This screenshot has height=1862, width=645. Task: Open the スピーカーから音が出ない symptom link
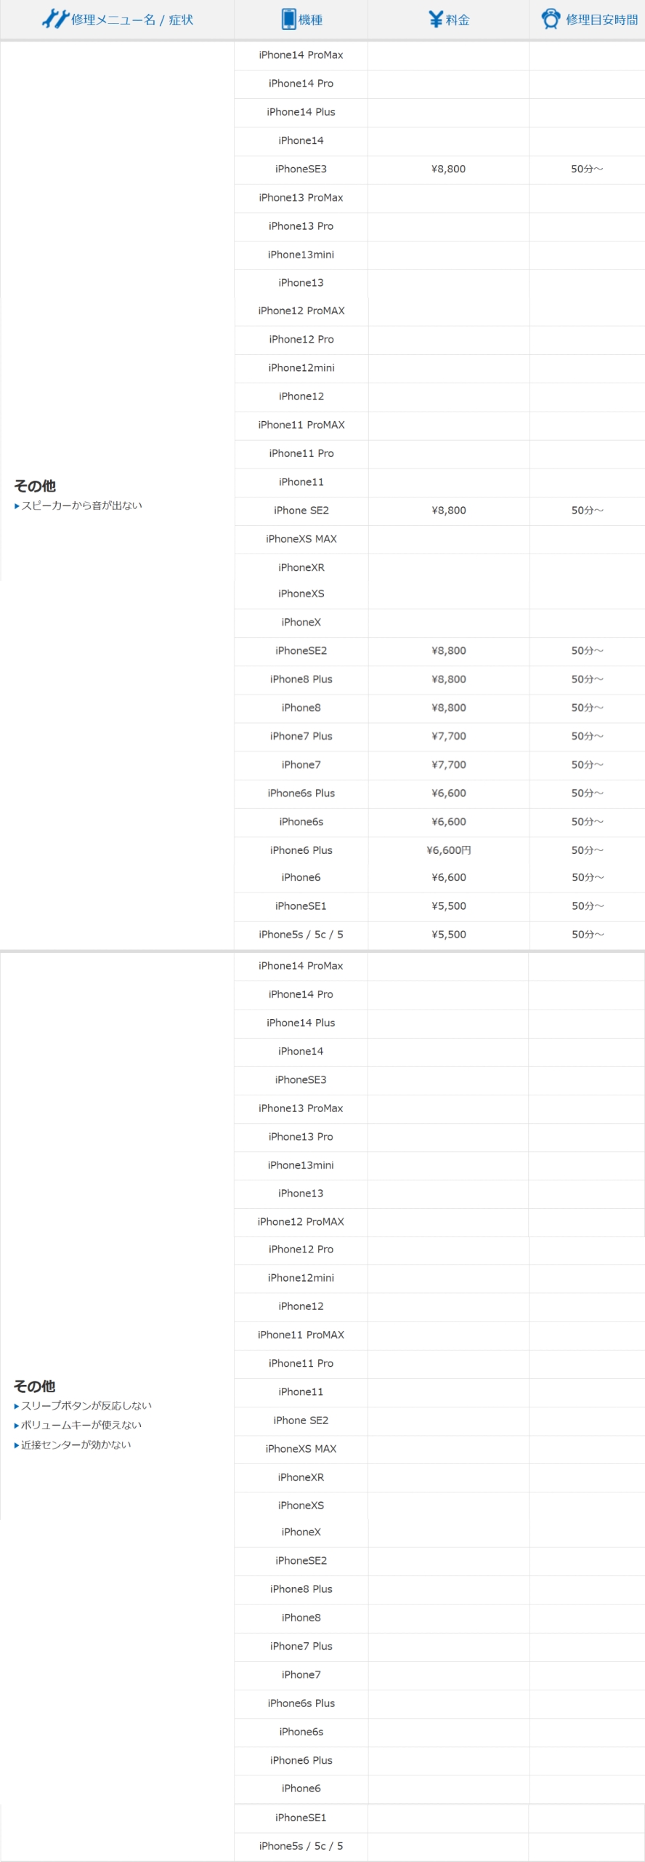pyautogui.click(x=81, y=506)
